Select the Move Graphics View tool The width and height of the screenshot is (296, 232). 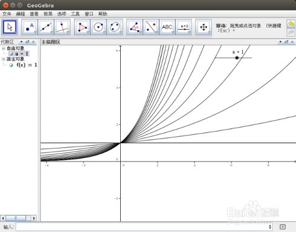point(204,27)
